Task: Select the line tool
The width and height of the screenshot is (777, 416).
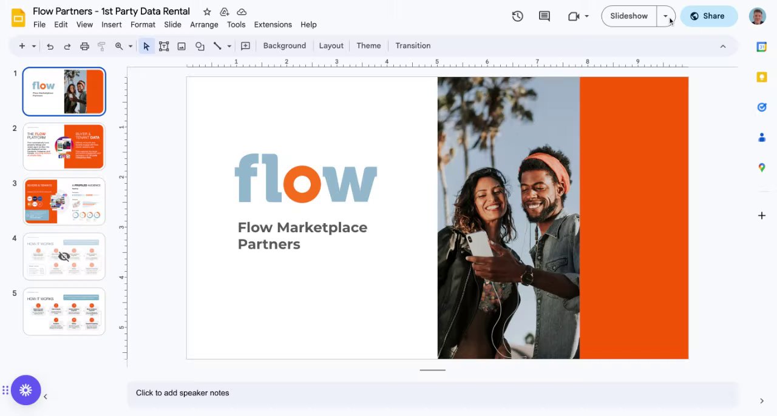Action: pyautogui.click(x=217, y=46)
